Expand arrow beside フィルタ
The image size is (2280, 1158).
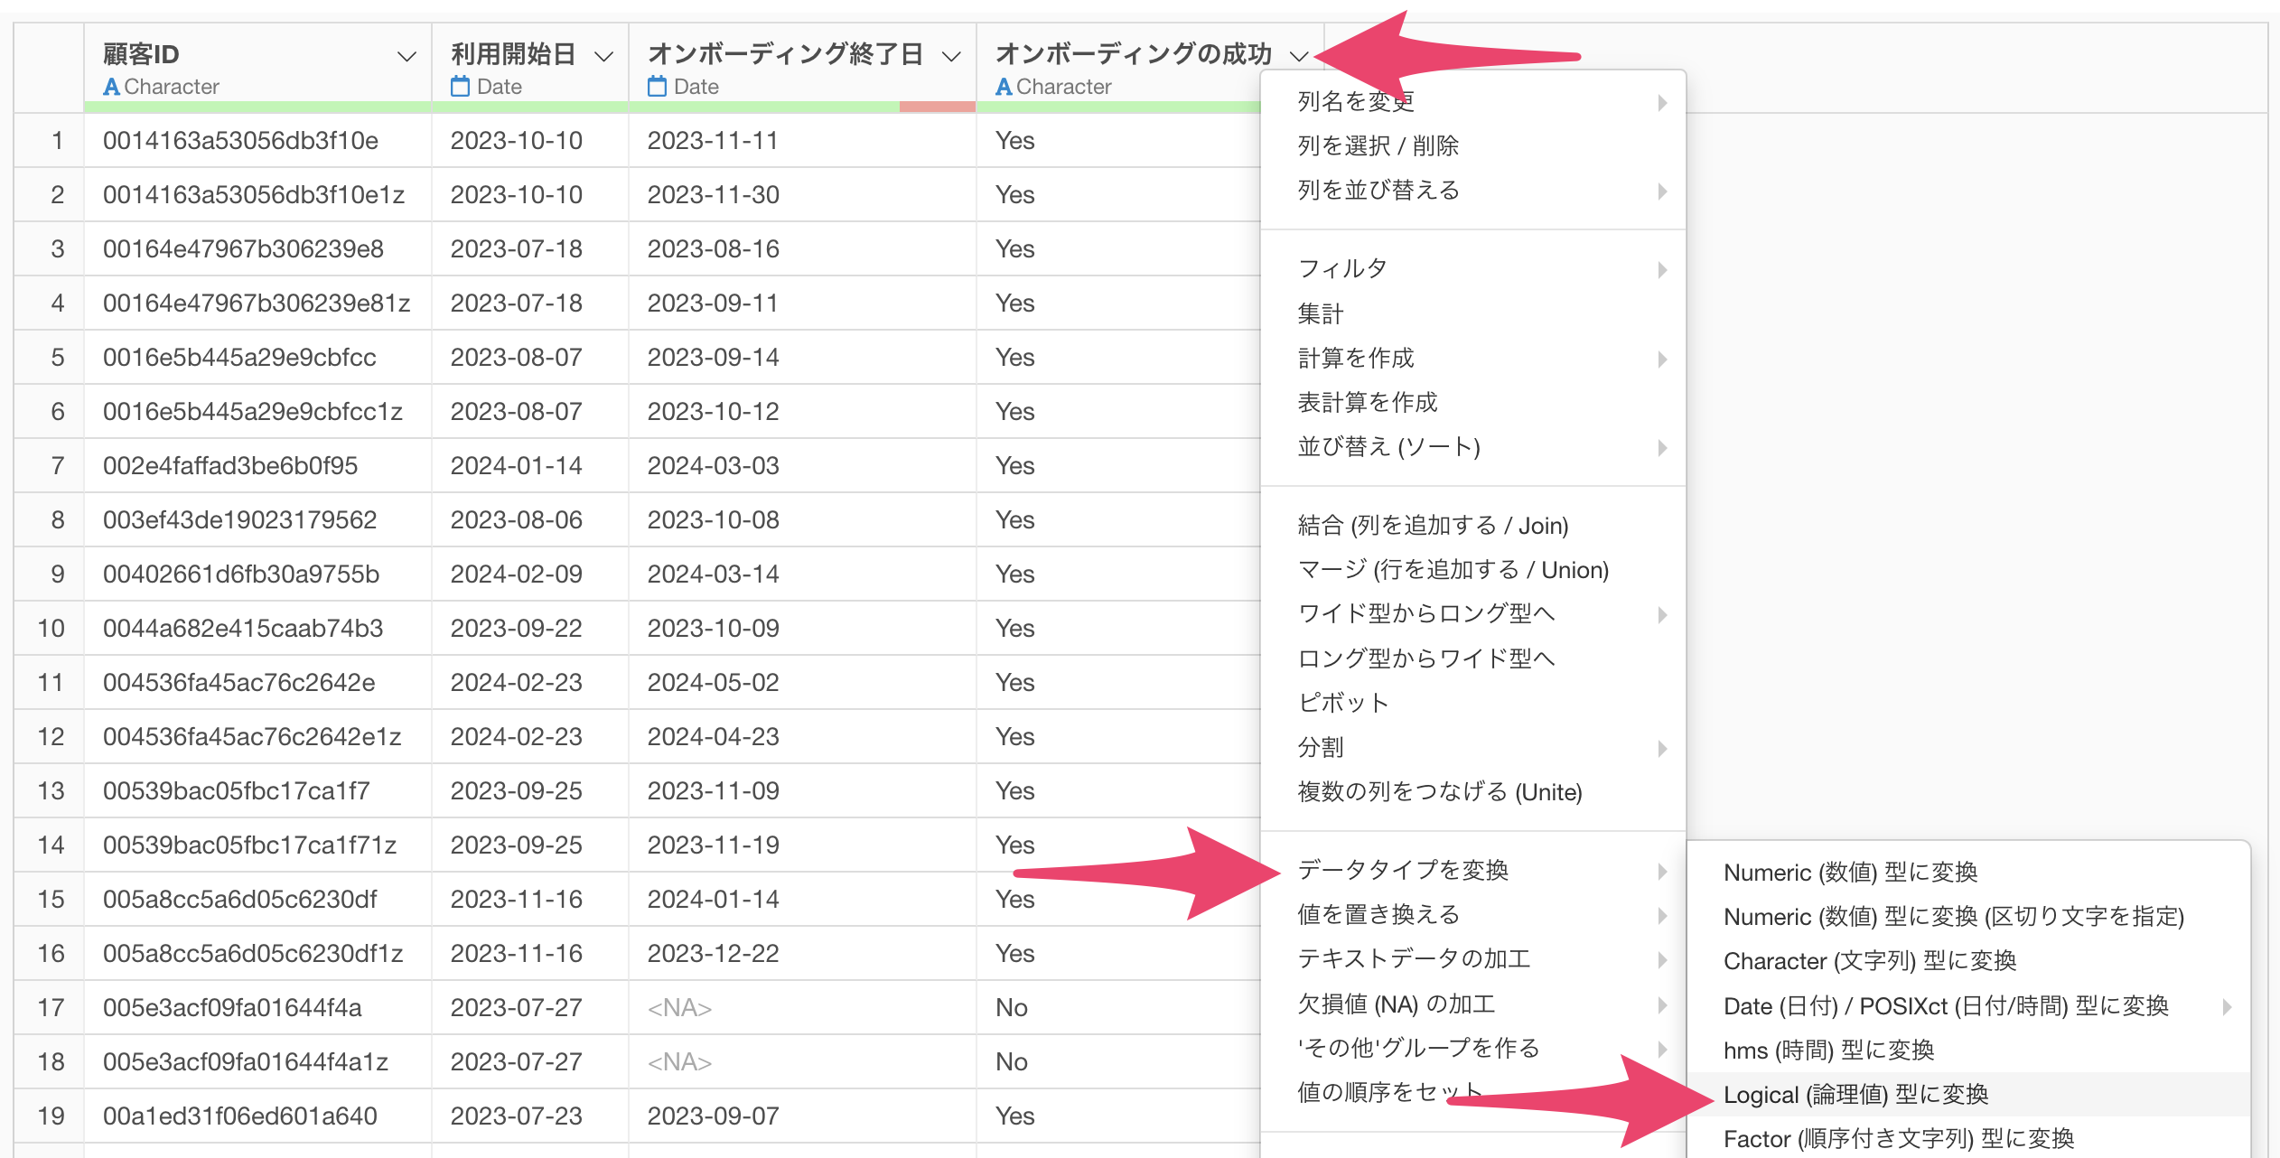tap(1662, 269)
